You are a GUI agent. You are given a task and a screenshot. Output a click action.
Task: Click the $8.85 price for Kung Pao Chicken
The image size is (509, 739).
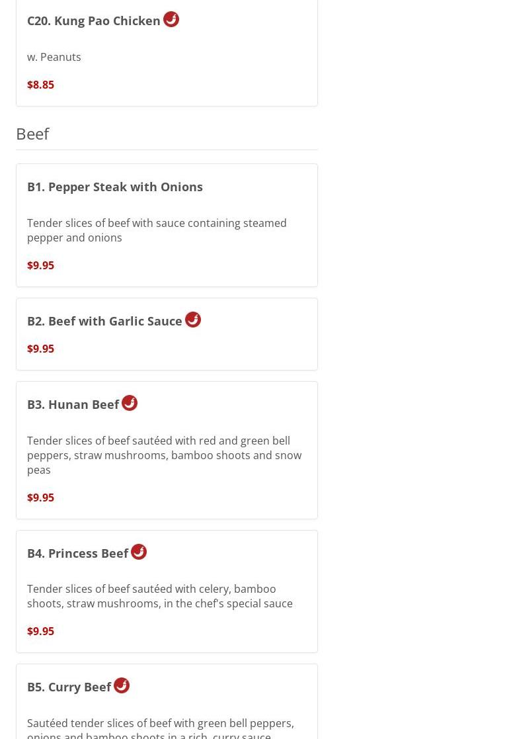click(40, 85)
